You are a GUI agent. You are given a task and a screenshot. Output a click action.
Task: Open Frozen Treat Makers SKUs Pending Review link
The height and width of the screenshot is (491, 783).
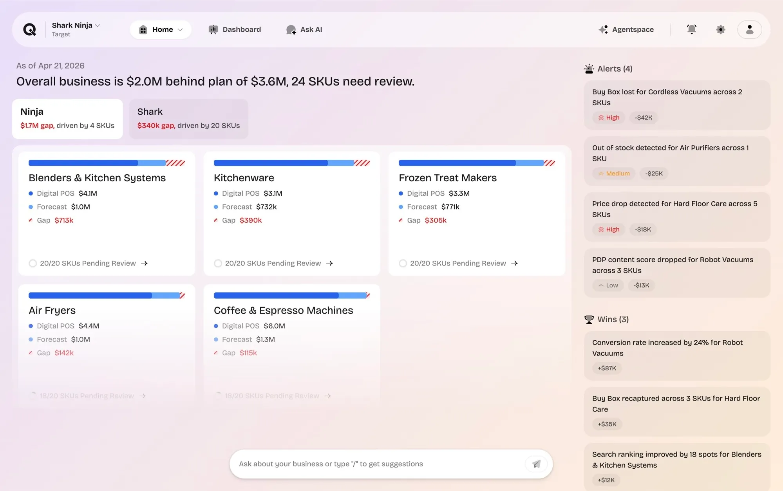pos(458,264)
